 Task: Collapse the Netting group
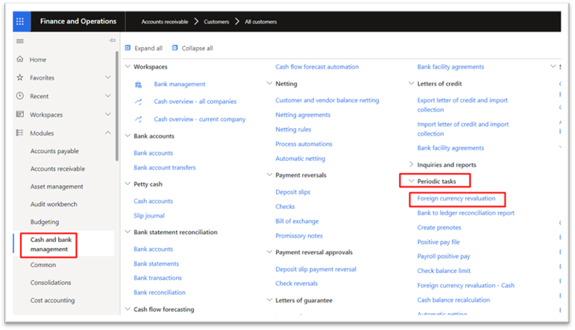click(x=269, y=83)
